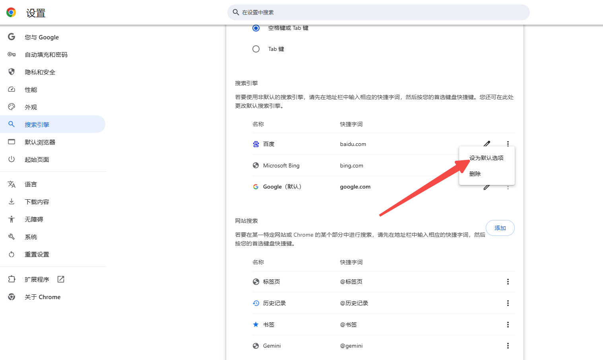This screenshot has width=603, height=360.
Task: Open 您与 Google settings section
Action: point(52,37)
